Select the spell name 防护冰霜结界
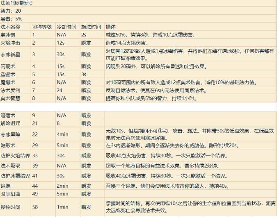Image resolution: width=277 pixels, height=218 pixels. [15, 176]
